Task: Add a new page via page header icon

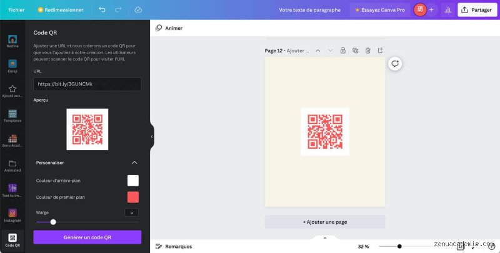Action: pyautogui.click(x=380, y=50)
